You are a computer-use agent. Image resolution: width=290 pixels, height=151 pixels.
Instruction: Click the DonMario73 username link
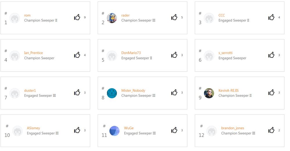point(131,53)
